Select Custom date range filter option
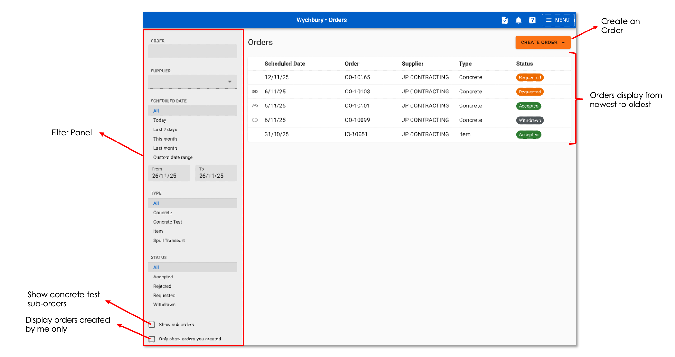Screen dimensions: 675x357 point(173,157)
